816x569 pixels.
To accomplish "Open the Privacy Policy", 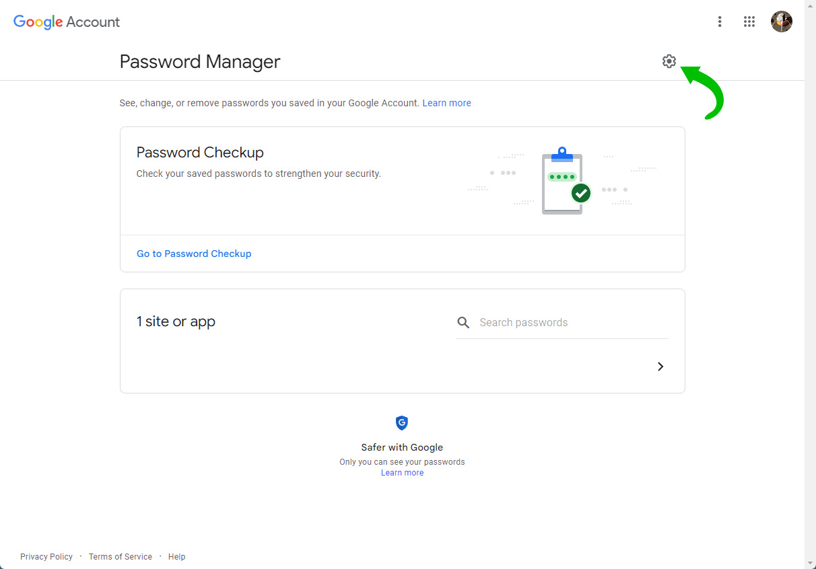I will pyautogui.click(x=46, y=556).
